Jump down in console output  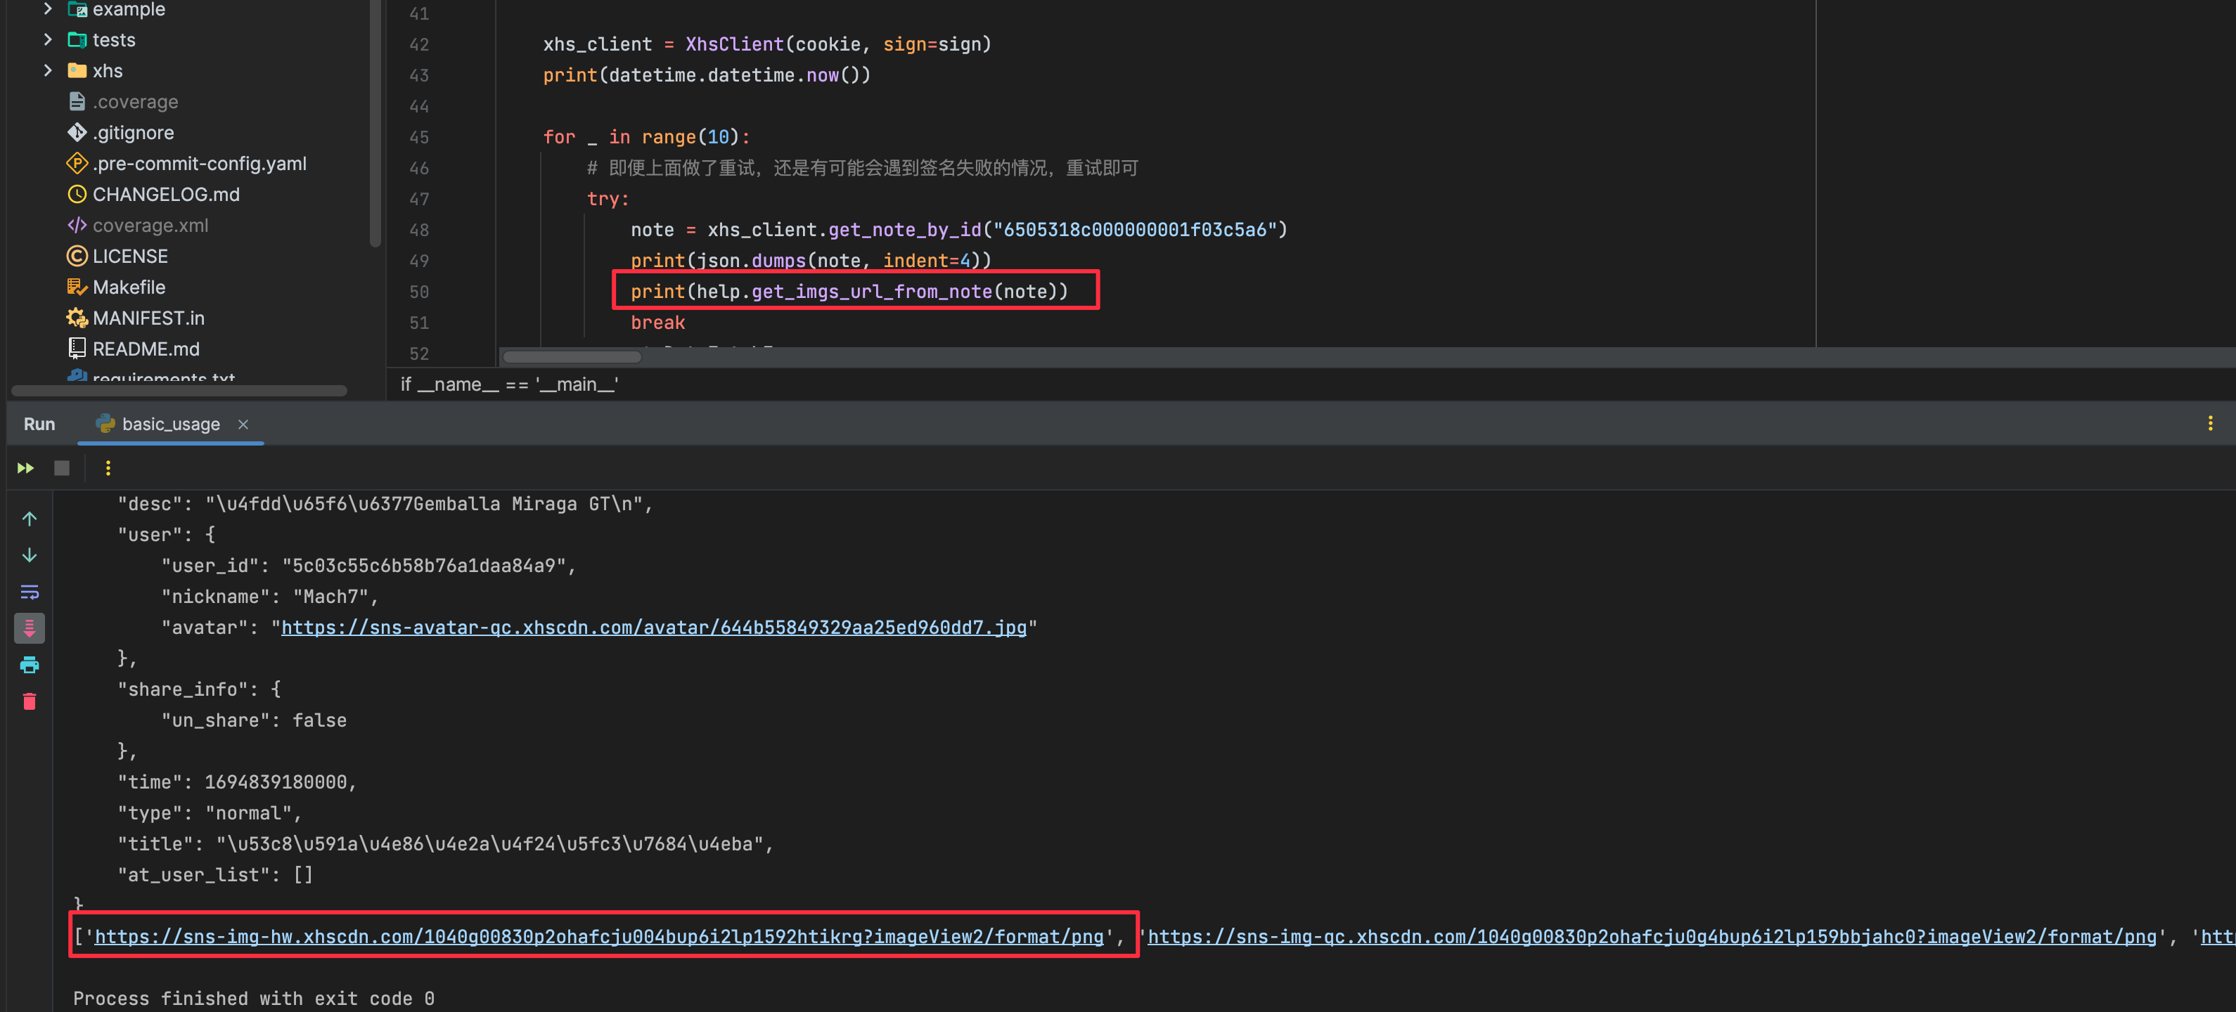pyautogui.click(x=30, y=554)
